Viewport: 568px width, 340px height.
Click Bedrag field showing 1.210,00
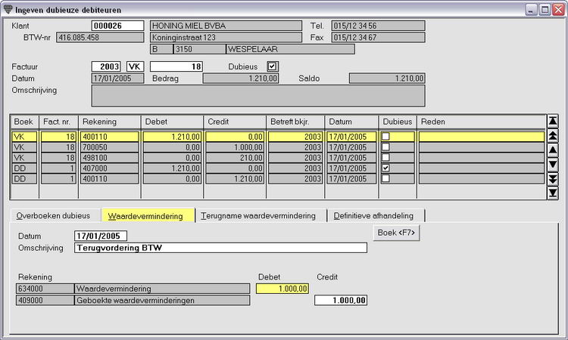(x=241, y=79)
